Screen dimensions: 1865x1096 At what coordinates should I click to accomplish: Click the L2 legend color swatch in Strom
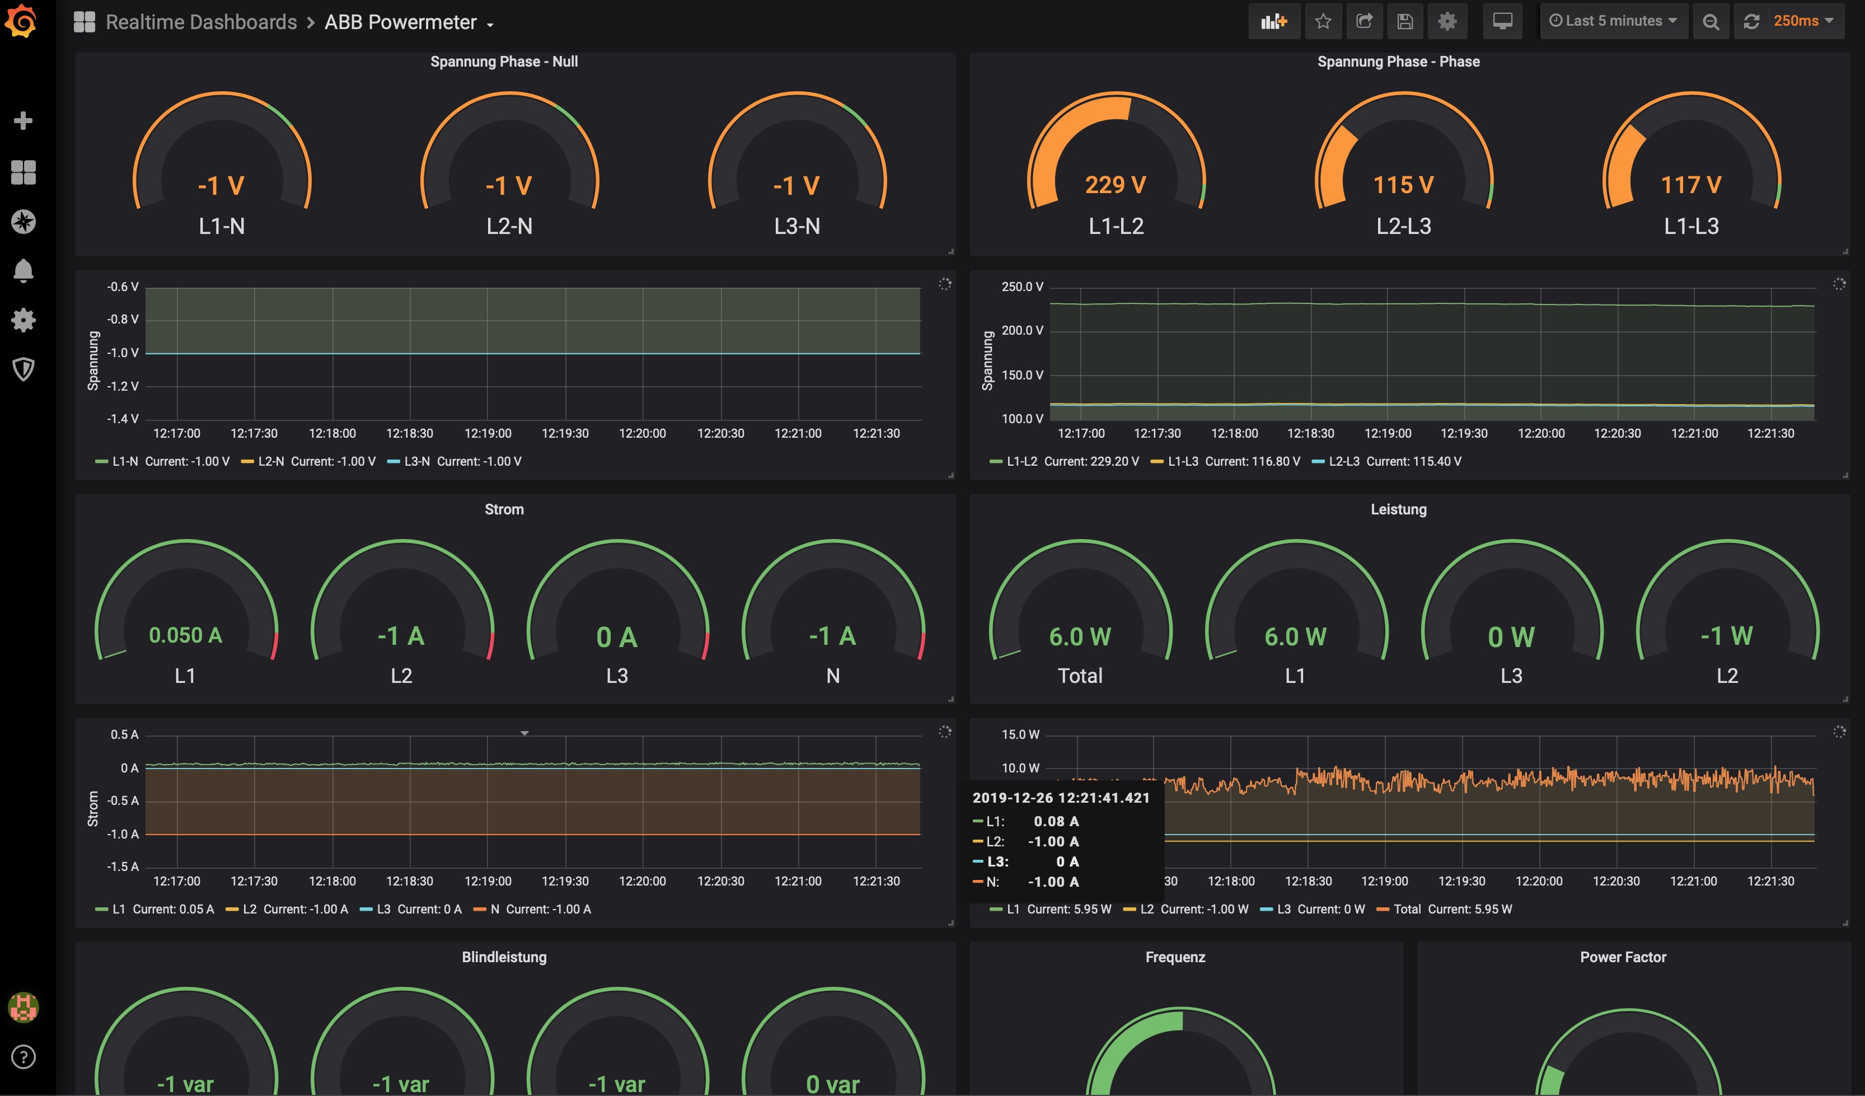(232, 910)
